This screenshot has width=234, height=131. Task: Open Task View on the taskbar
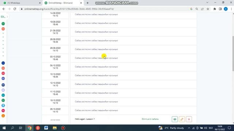pyautogui.click(x=20, y=128)
